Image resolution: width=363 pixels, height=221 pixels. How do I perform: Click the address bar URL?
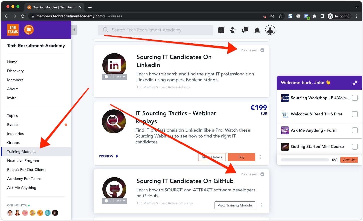[x=79, y=16]
